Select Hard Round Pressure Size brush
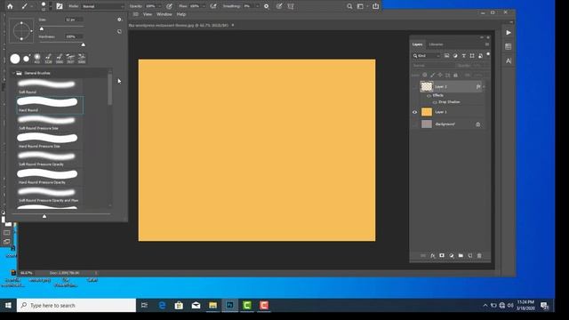The width and height of the screenshot is (569, 320). (50, 140)
